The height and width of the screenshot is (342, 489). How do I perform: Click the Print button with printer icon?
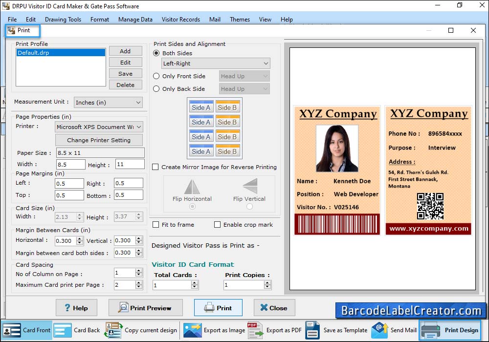coord(218,308)
